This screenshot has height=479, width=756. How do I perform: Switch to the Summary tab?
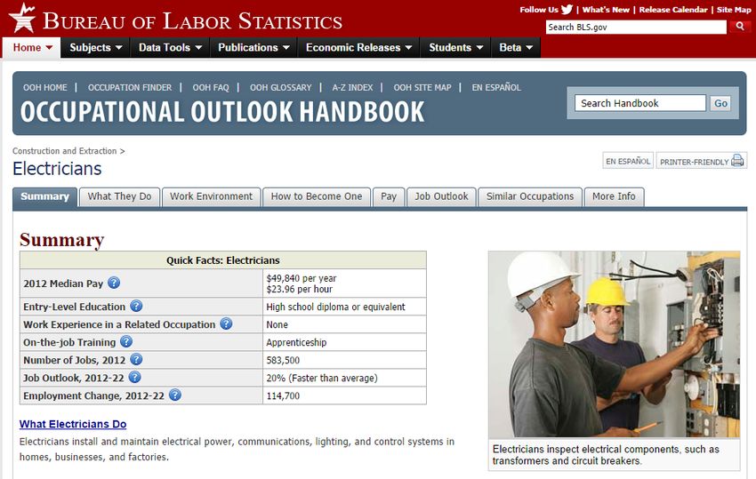pyautogui.click(x=44, y=196)
